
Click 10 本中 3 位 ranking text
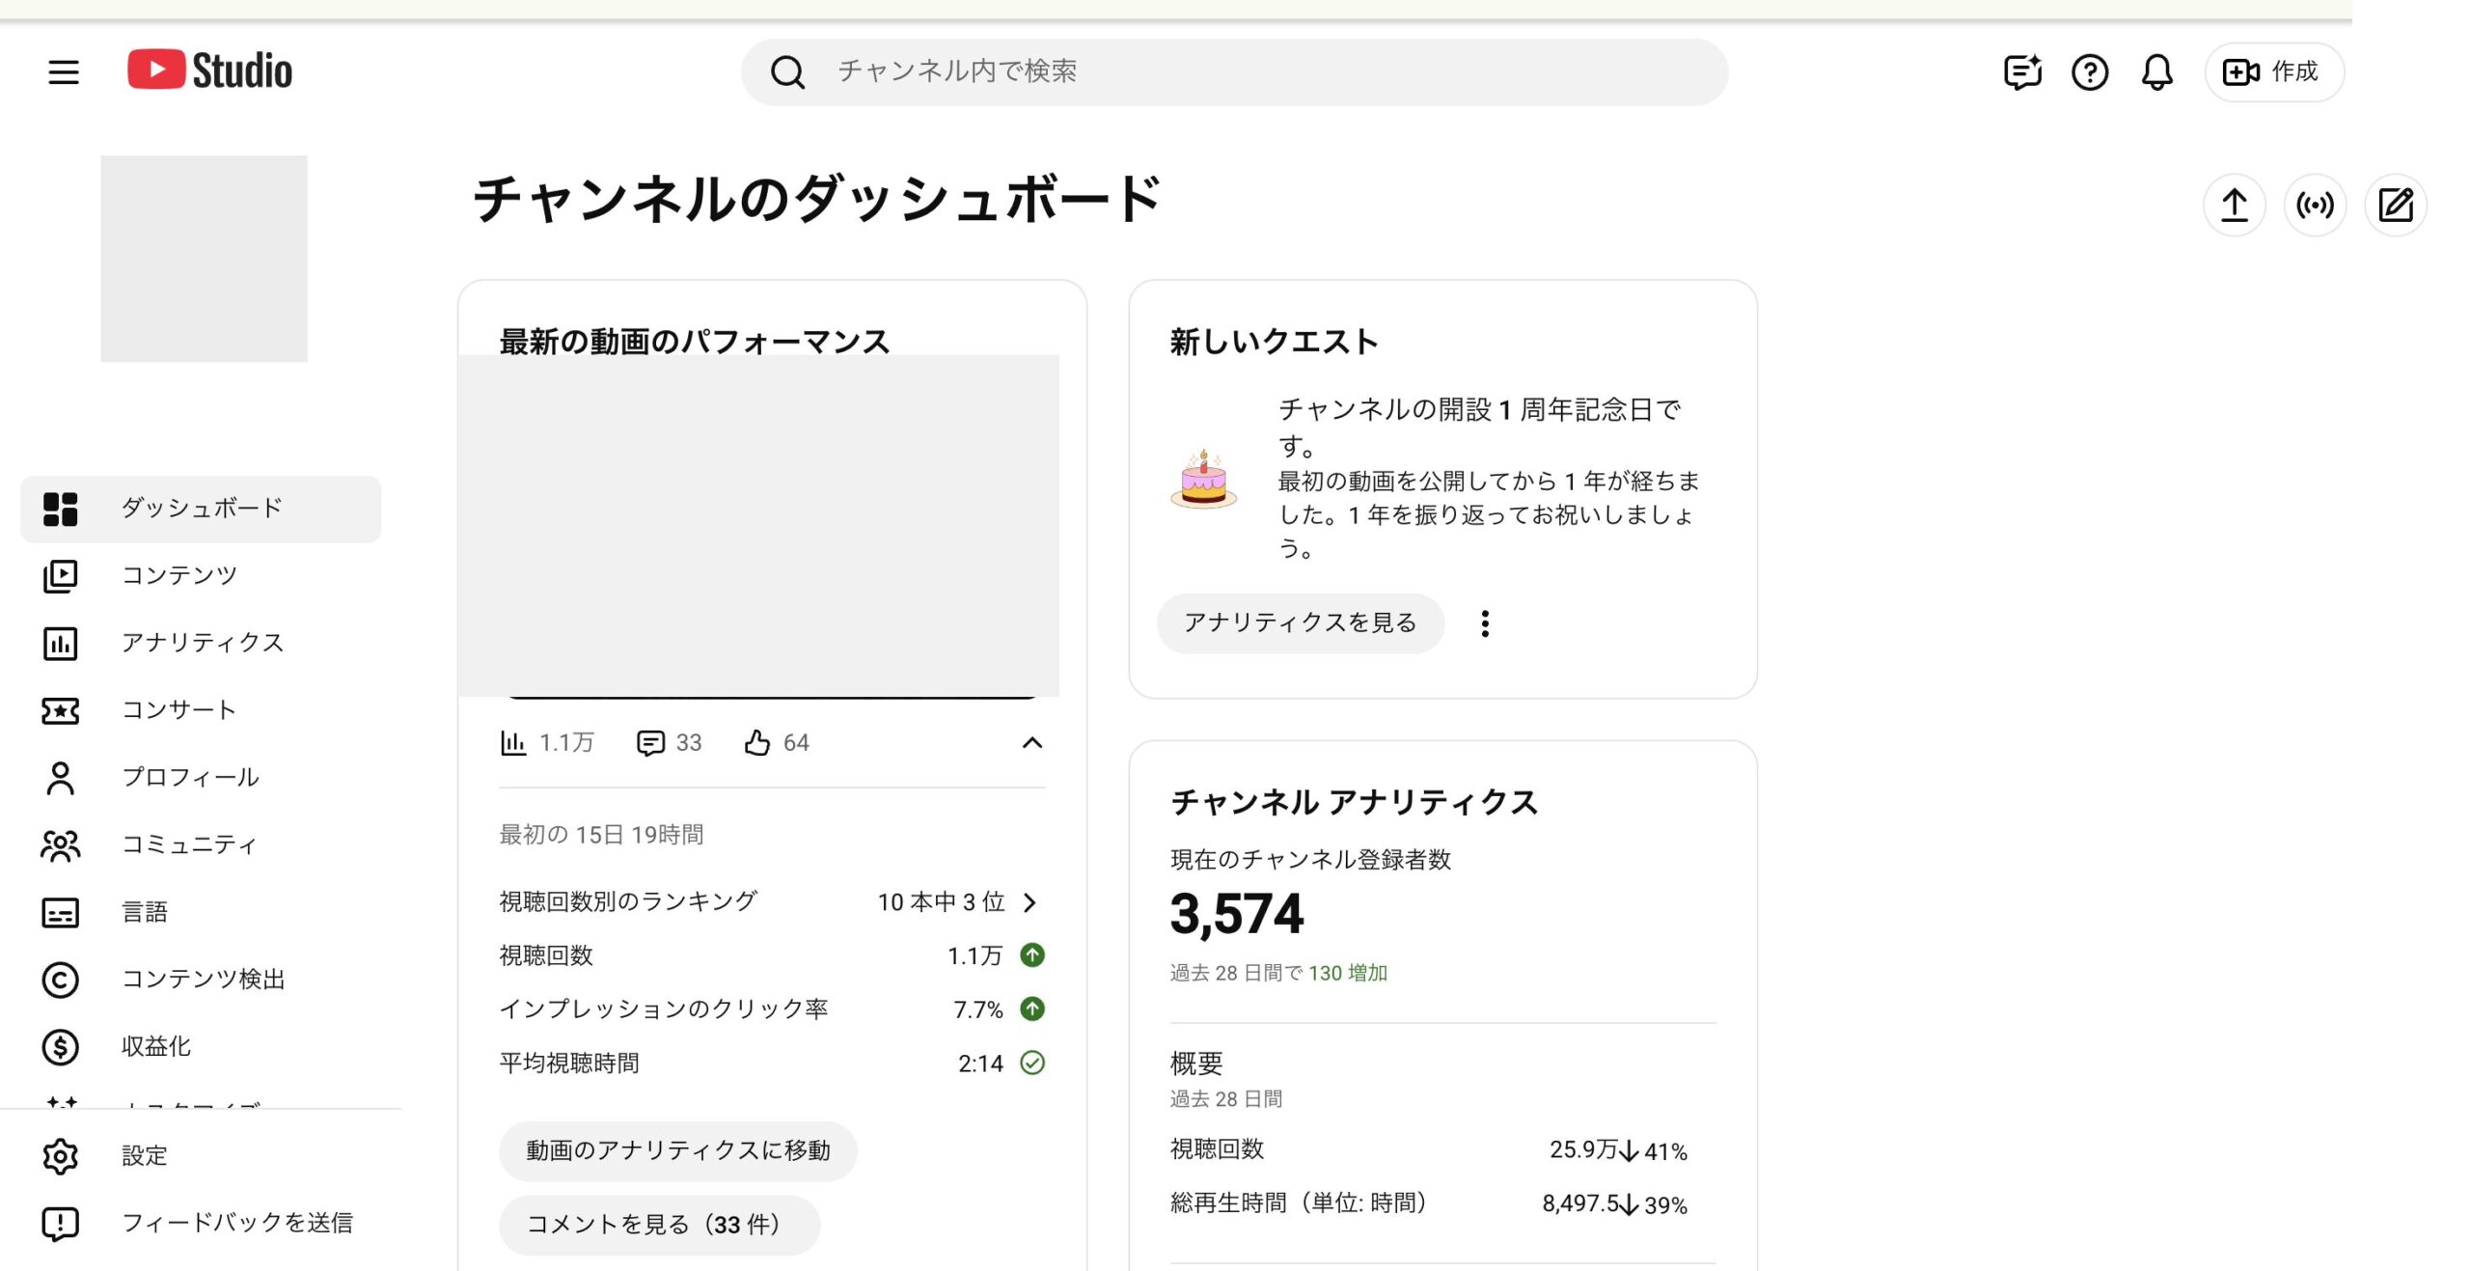point(941,902)
